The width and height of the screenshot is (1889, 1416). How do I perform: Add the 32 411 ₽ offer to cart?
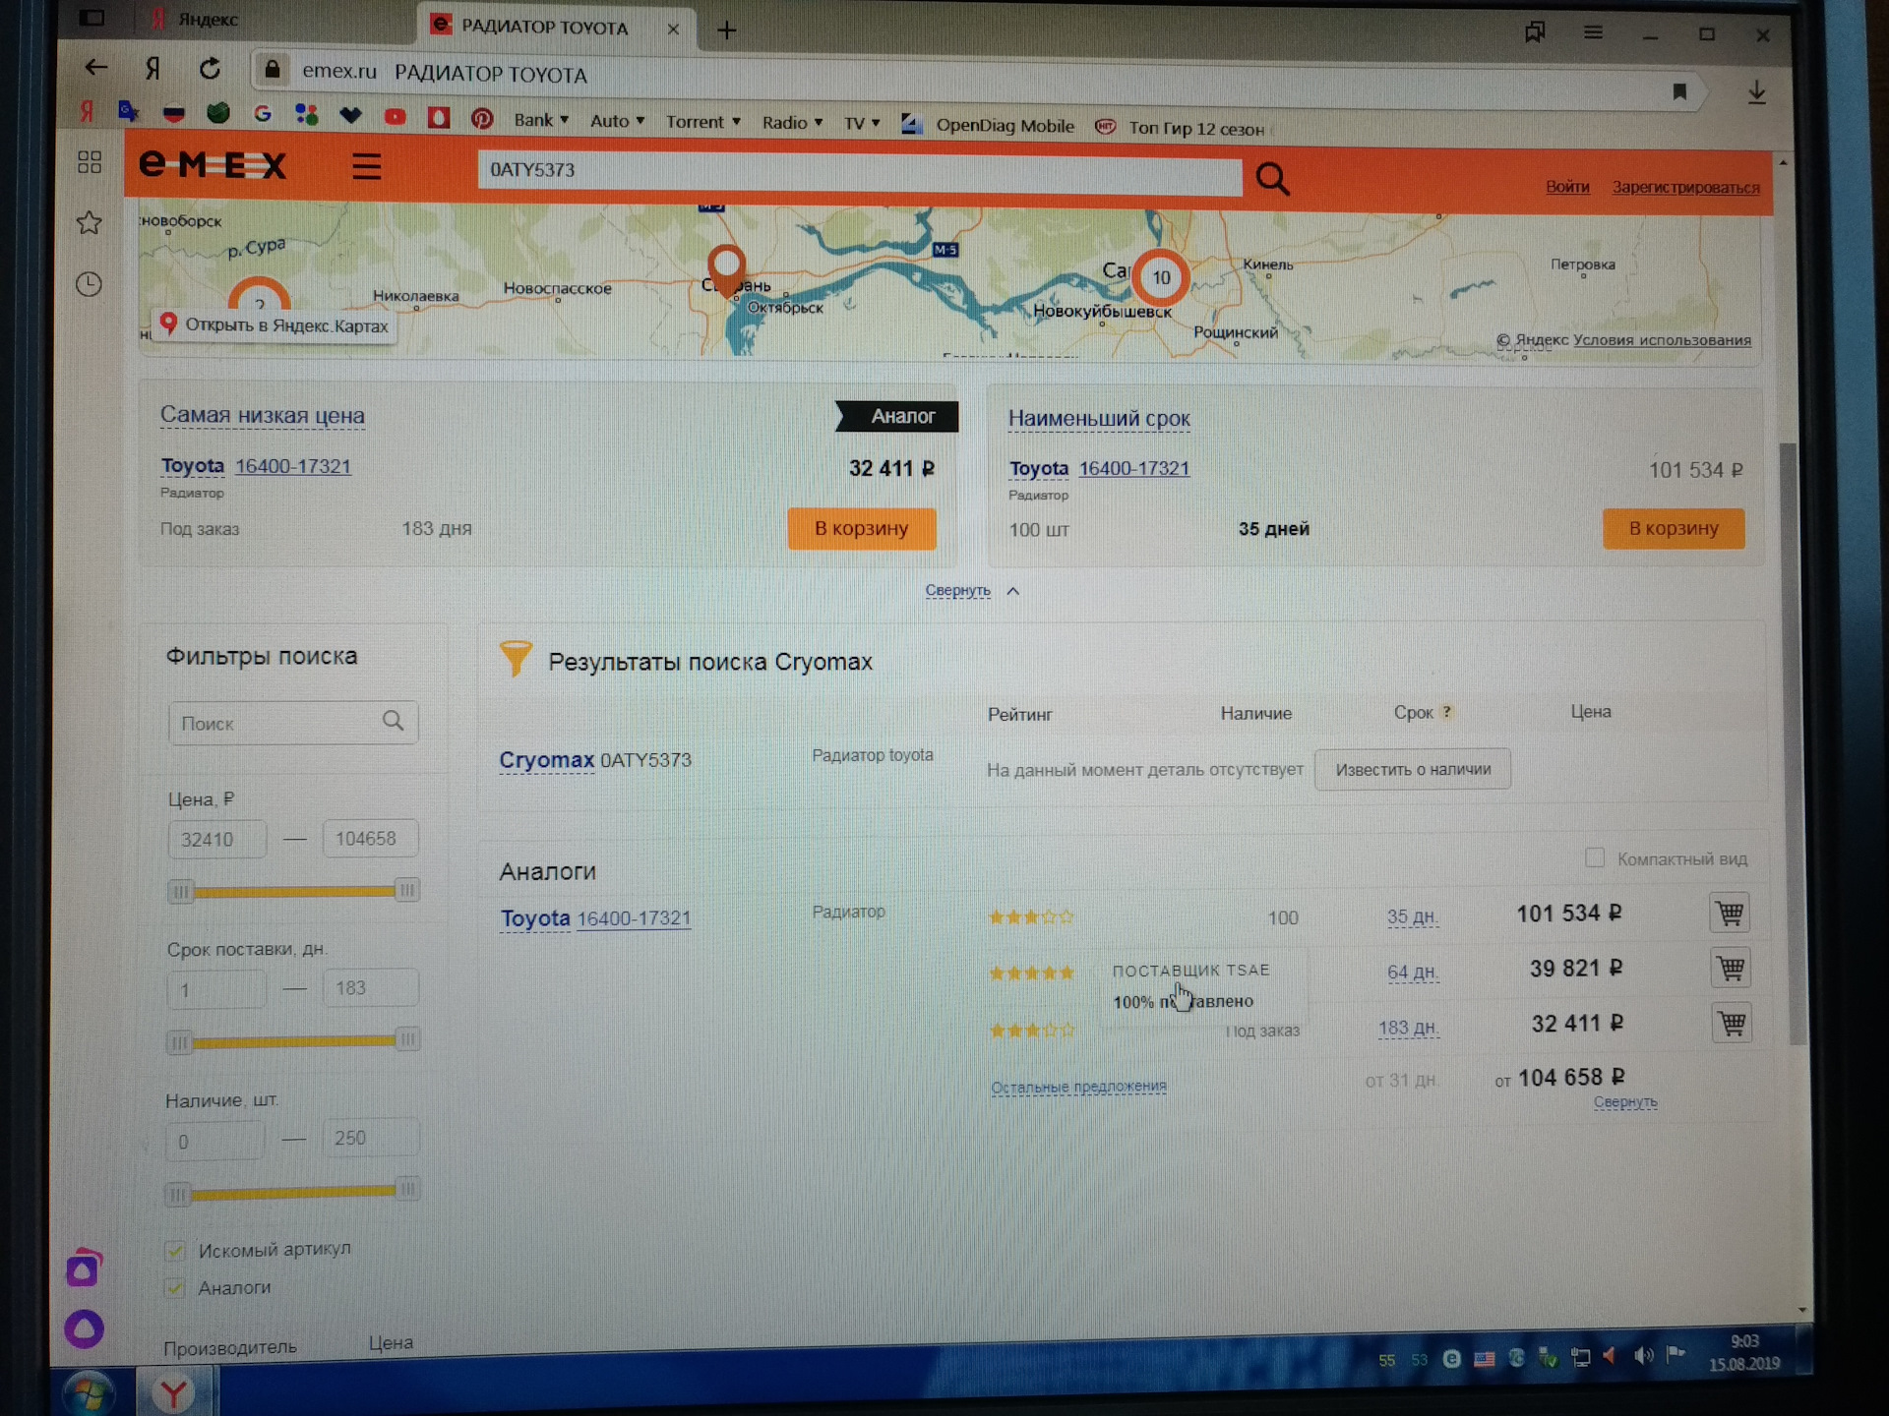coord(1732,1024)
